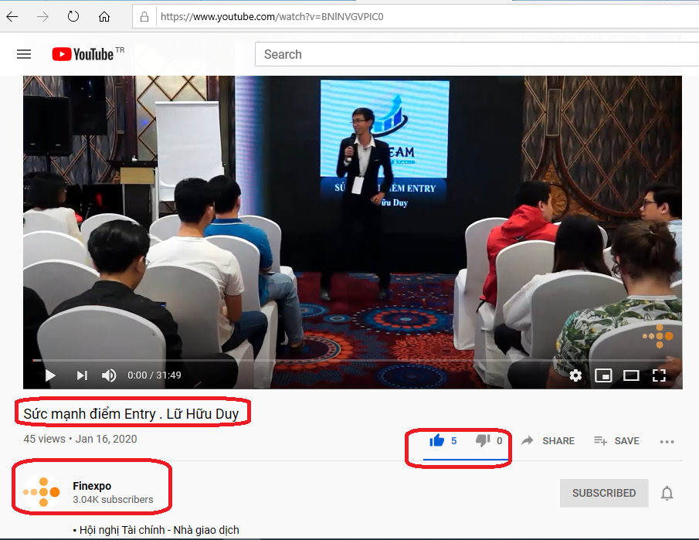Play the video with the play button
699x540 pixels.
50,375
